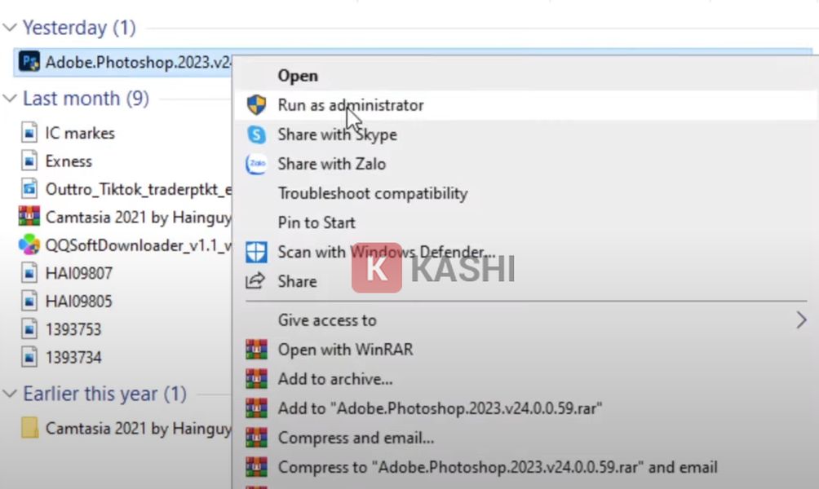Select the Exness file in list
The width and height of the screenshot is (819, 489).
coord(69,161)
